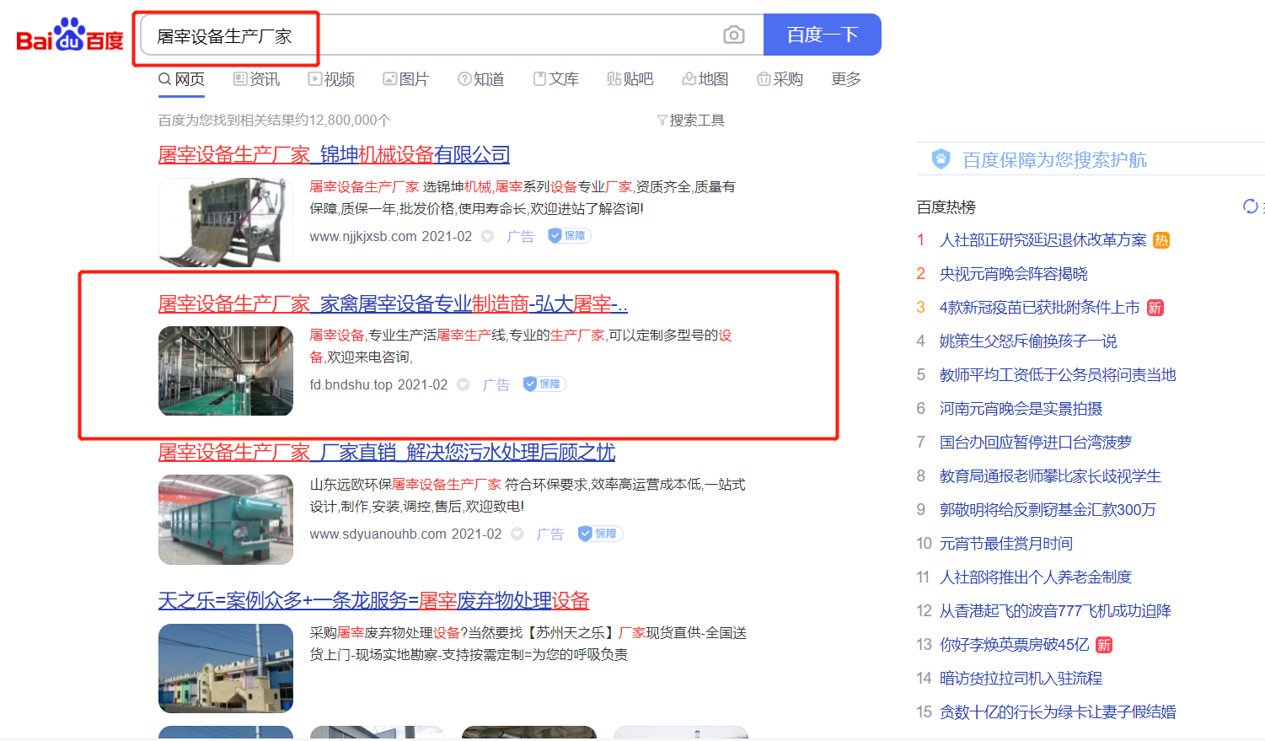Switch to the 视频 tab
Image resolution: width=1265 pixels, height=741 pixels.
(x=331, y=79)
